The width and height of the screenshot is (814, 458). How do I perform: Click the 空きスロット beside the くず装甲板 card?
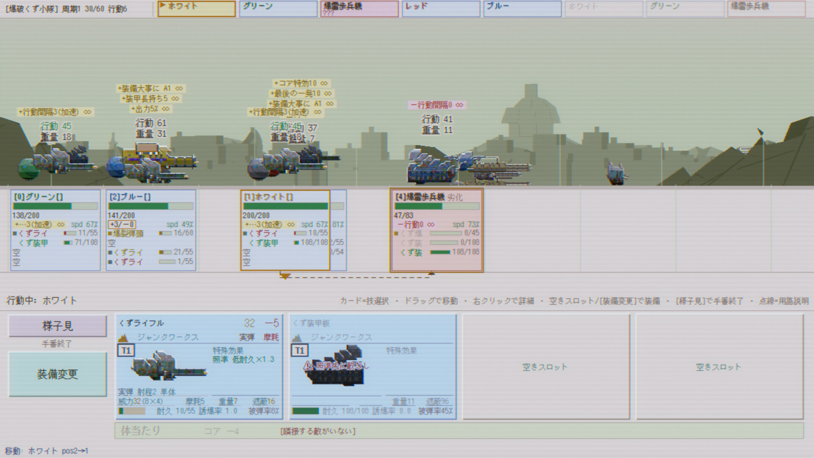coord(546,367)
